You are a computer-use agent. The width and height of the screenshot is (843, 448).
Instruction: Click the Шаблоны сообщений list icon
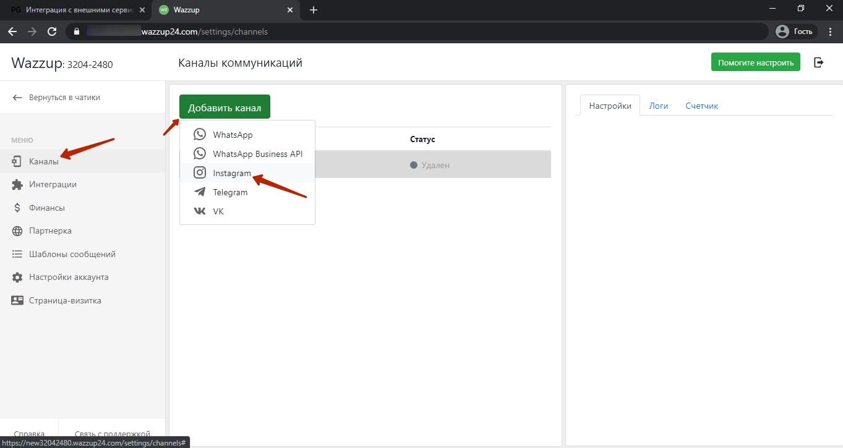point(17,254)
